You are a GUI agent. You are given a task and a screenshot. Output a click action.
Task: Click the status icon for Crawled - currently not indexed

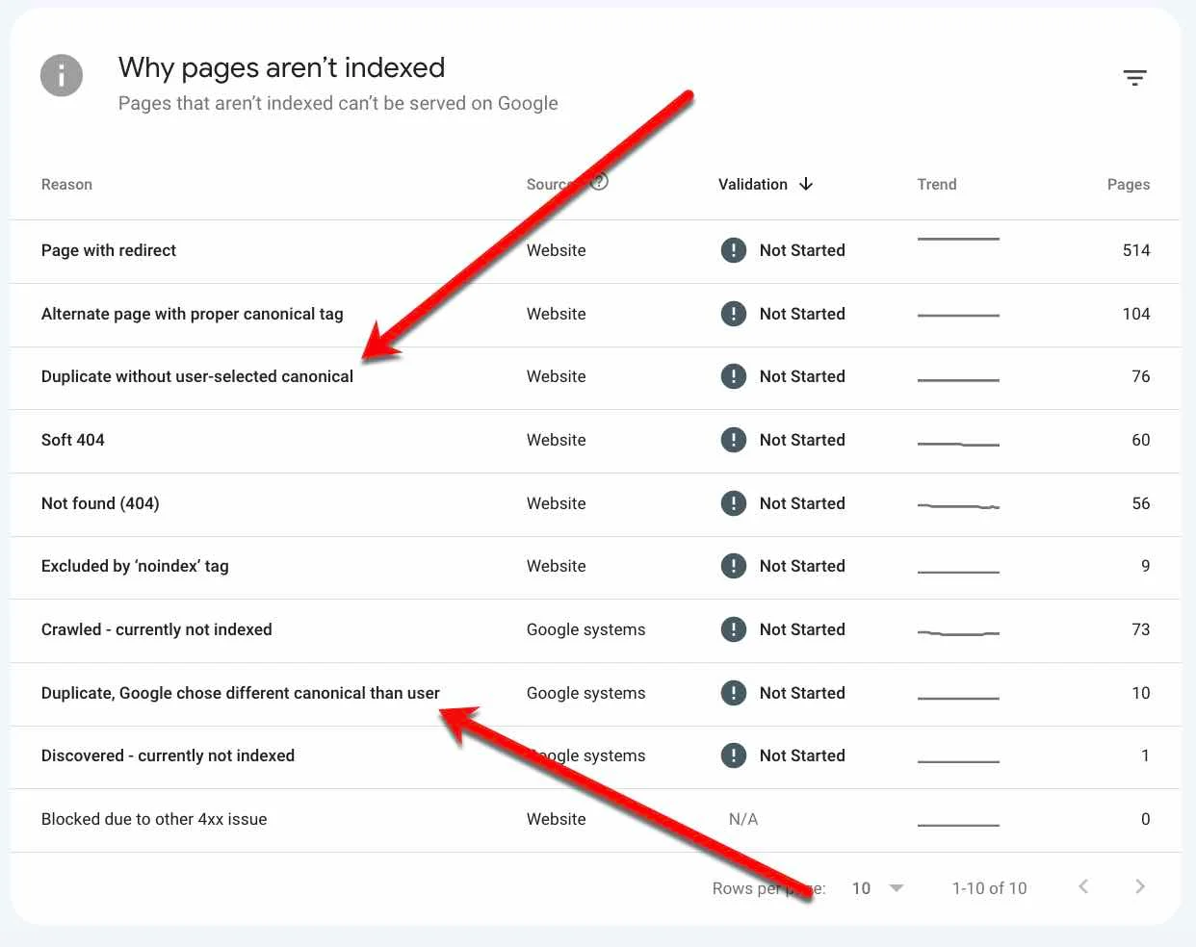(733, 629)
